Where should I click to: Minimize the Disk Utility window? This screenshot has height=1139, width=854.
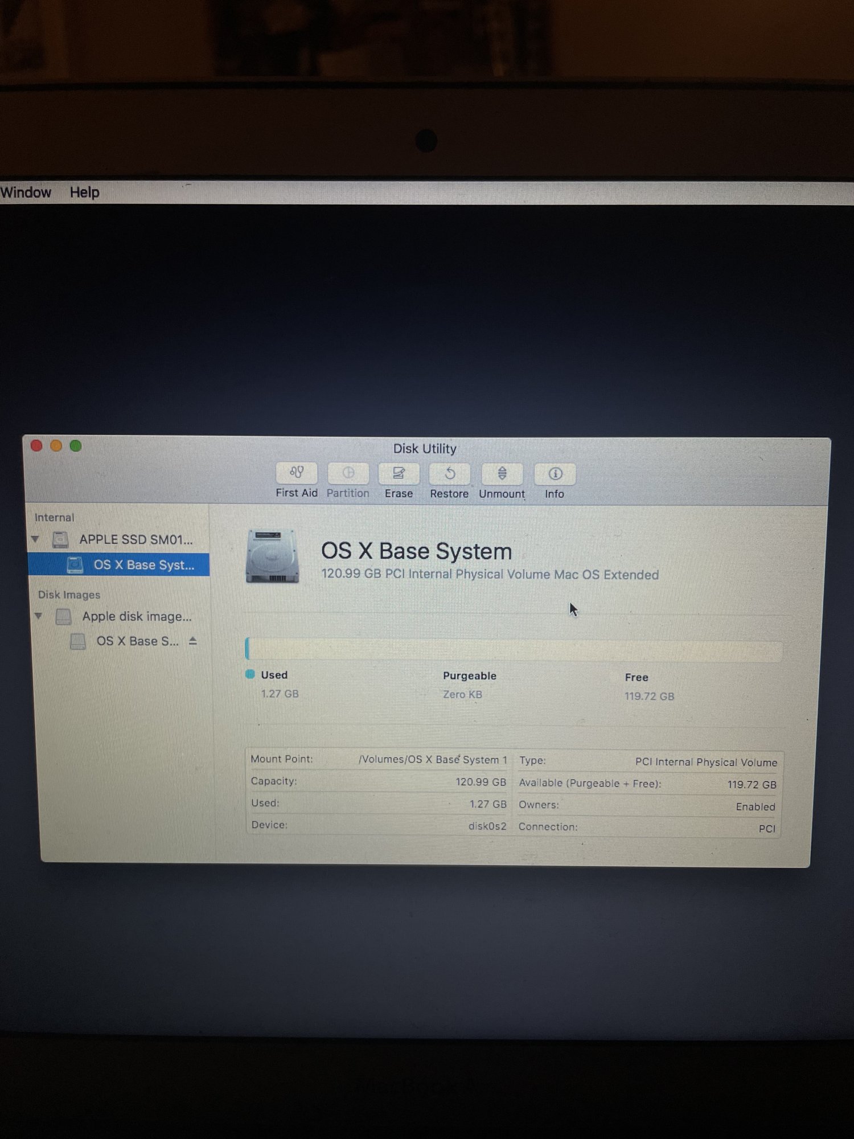pos(56,446)
